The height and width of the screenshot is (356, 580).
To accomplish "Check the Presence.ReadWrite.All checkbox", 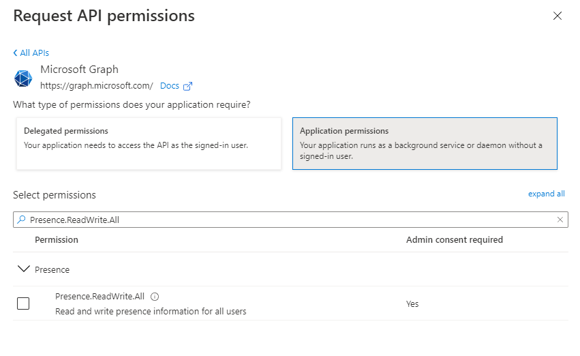I will [23, 303].
